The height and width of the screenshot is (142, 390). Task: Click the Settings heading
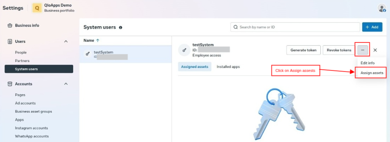13,8
